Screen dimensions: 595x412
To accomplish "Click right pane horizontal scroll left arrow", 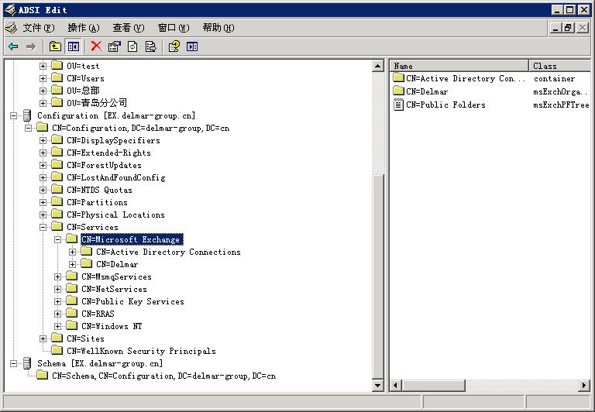I will pyautogui.click(x=395, y=386).
